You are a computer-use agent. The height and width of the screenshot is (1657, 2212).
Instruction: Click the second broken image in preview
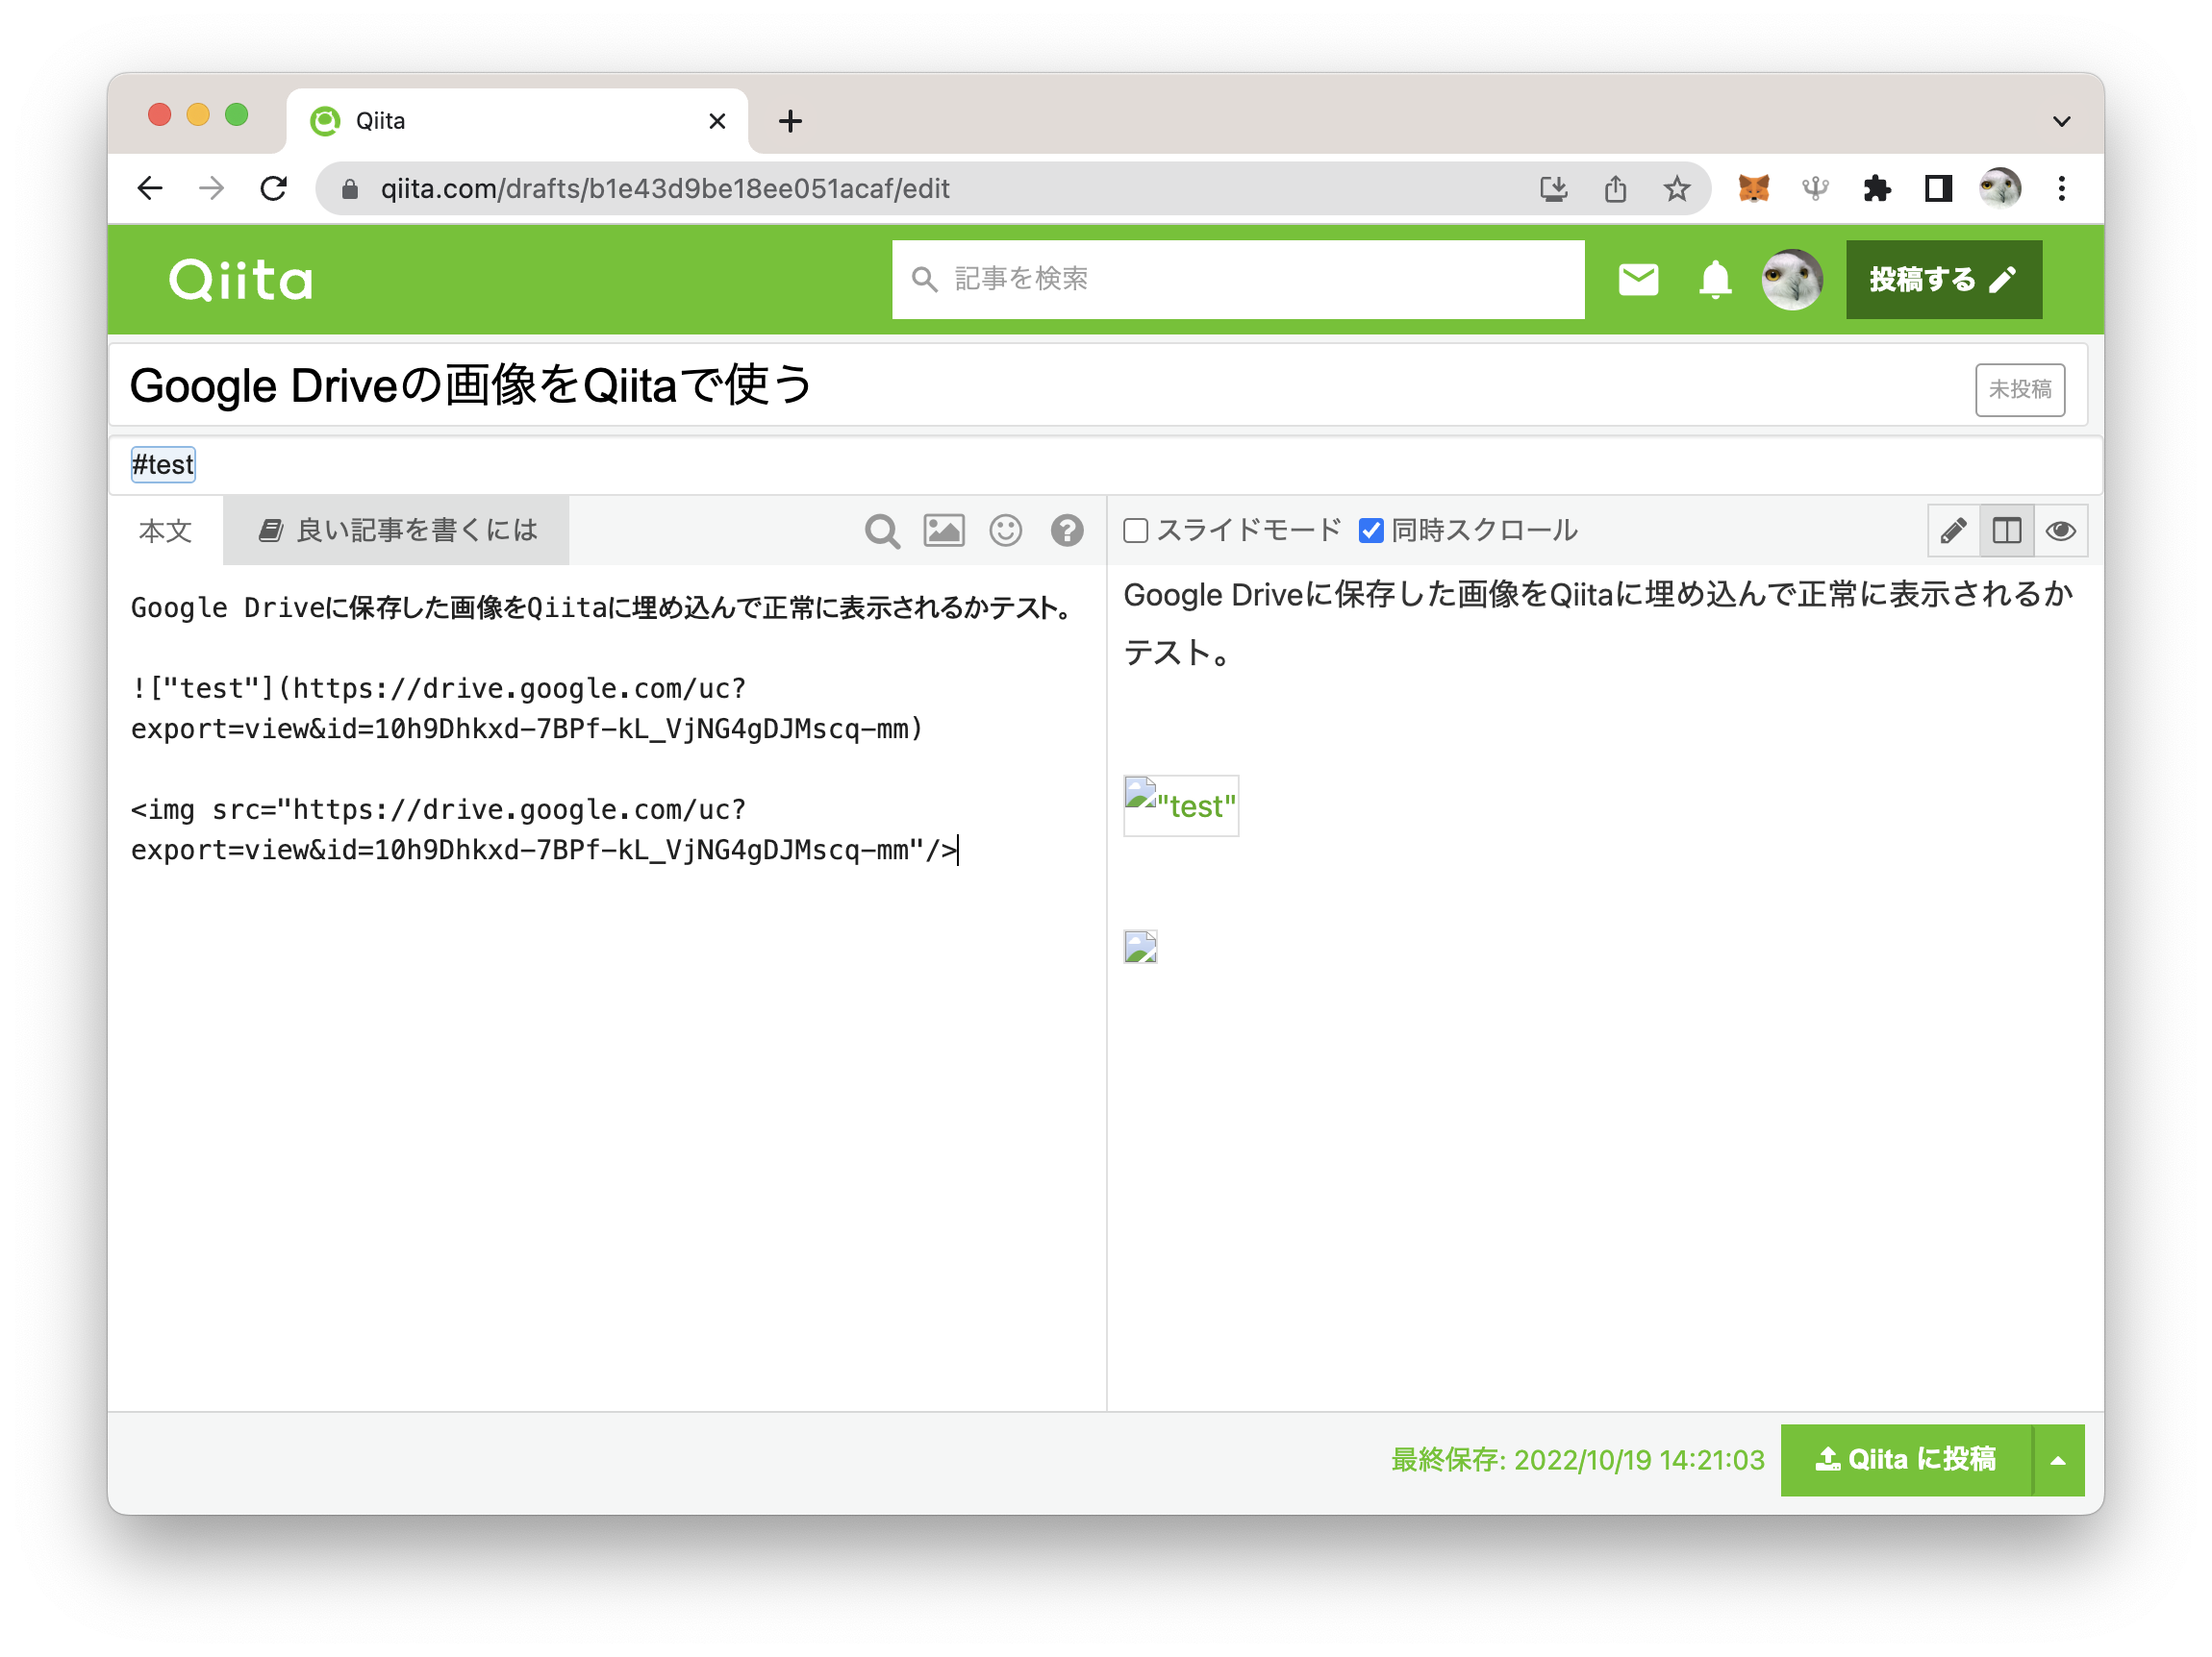(x=1140, y=947)
